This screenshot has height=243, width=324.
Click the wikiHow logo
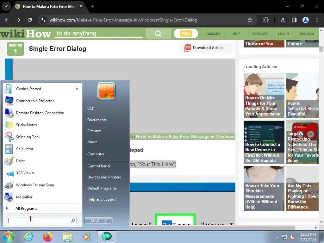click(26, 34)
